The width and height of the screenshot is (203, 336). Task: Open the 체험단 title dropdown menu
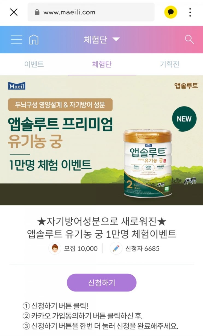102,40
